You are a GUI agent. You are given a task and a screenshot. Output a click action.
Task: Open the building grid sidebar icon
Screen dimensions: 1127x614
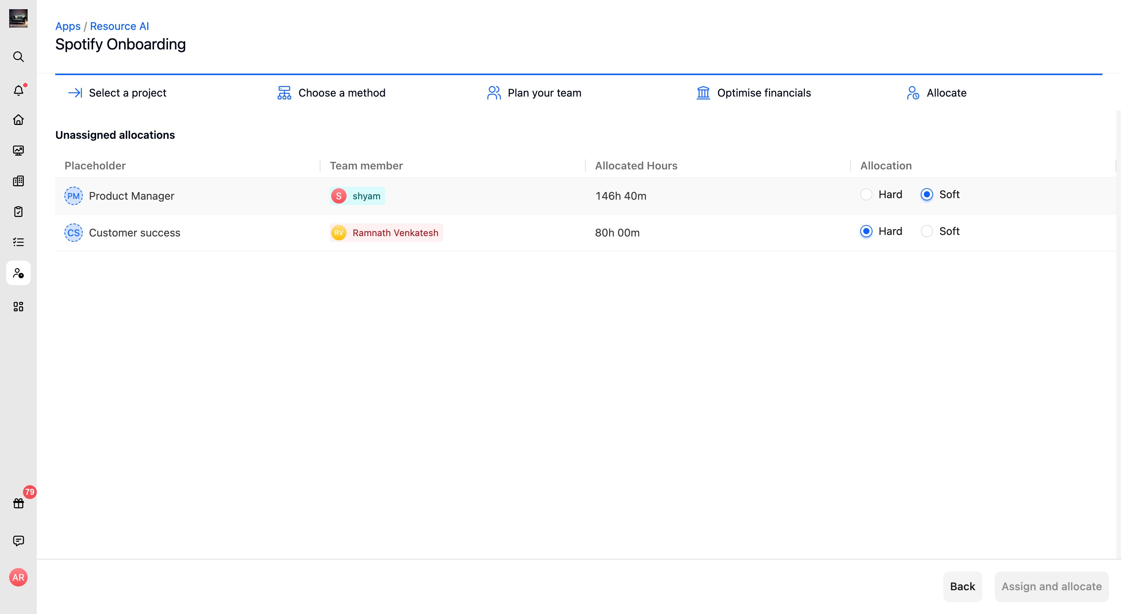(x=18, y=181)
